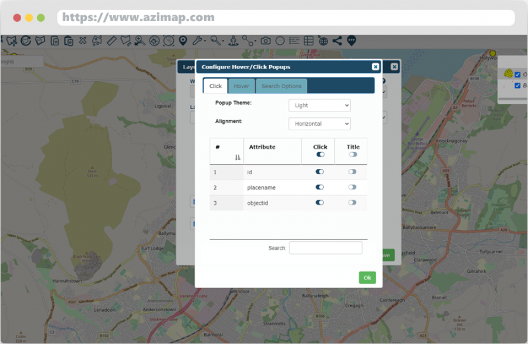Viewport: 528px width, 344px height.
Task: Select the Paste feature icon
Action: (69, 41)
